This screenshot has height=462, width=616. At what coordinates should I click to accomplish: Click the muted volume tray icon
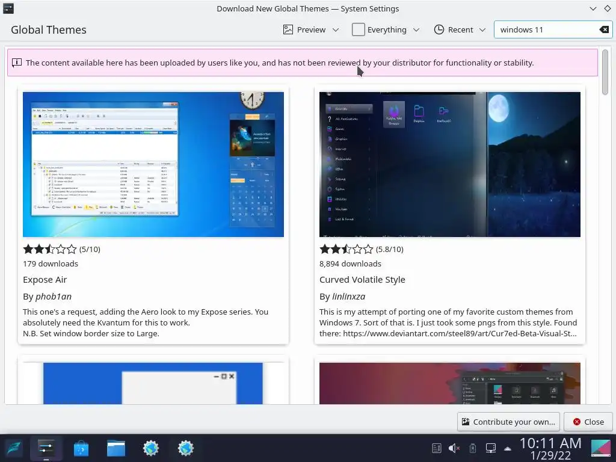coord(454,448)
